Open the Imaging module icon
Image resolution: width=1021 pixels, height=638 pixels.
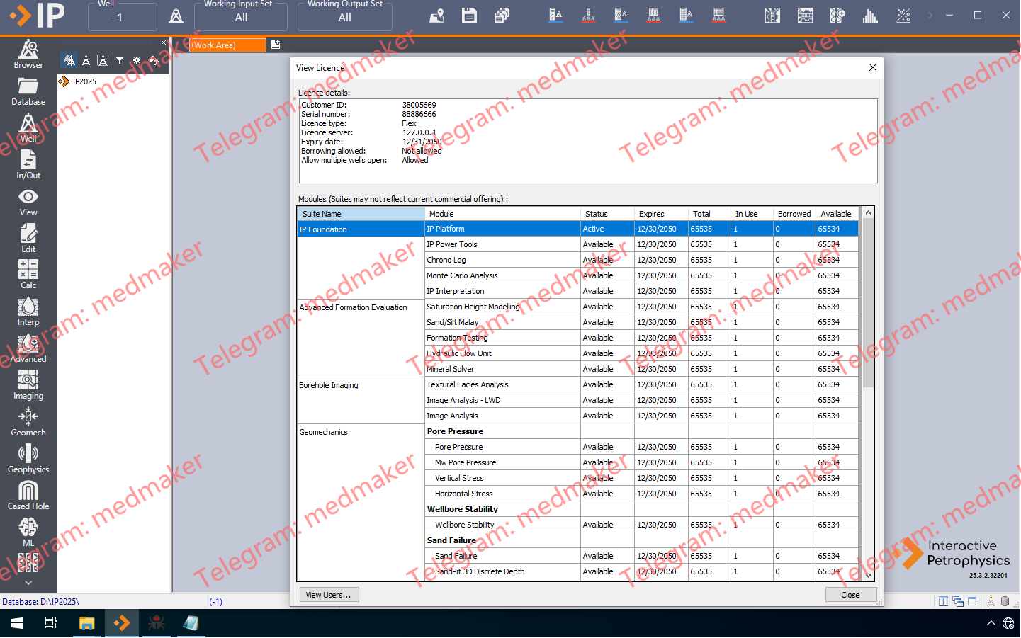(28, 384)
